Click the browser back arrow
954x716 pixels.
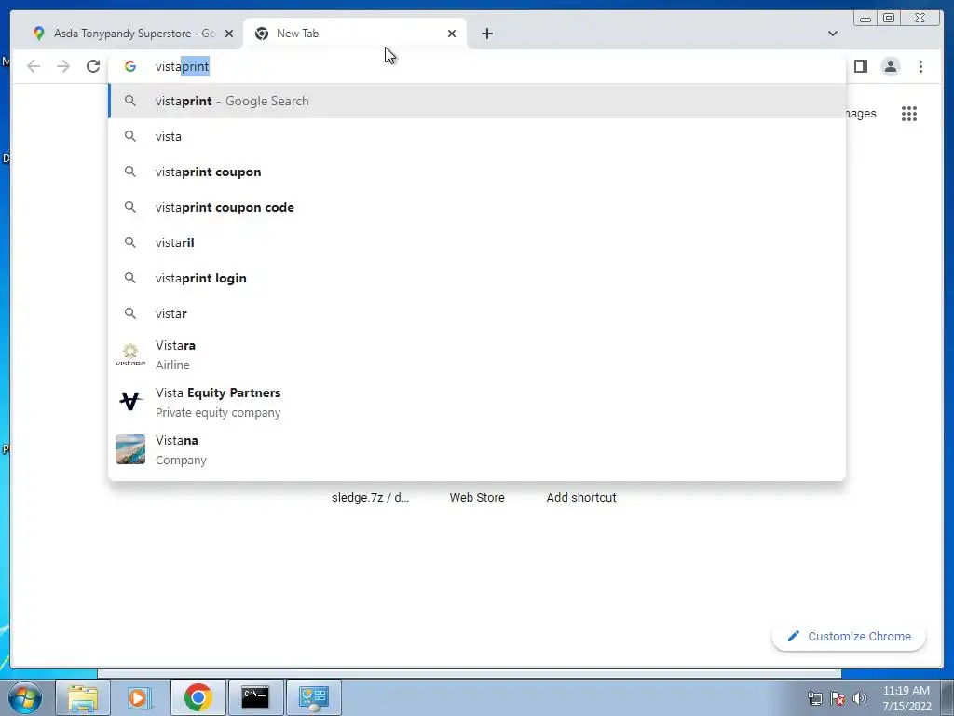click(34, 66)
